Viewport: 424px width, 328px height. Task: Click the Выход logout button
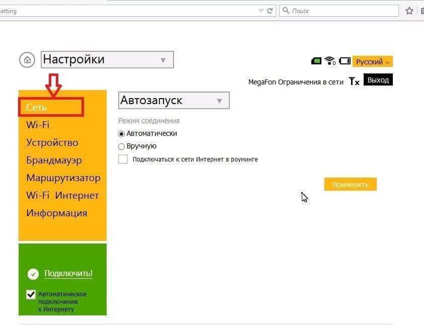(x=378, y=80)
